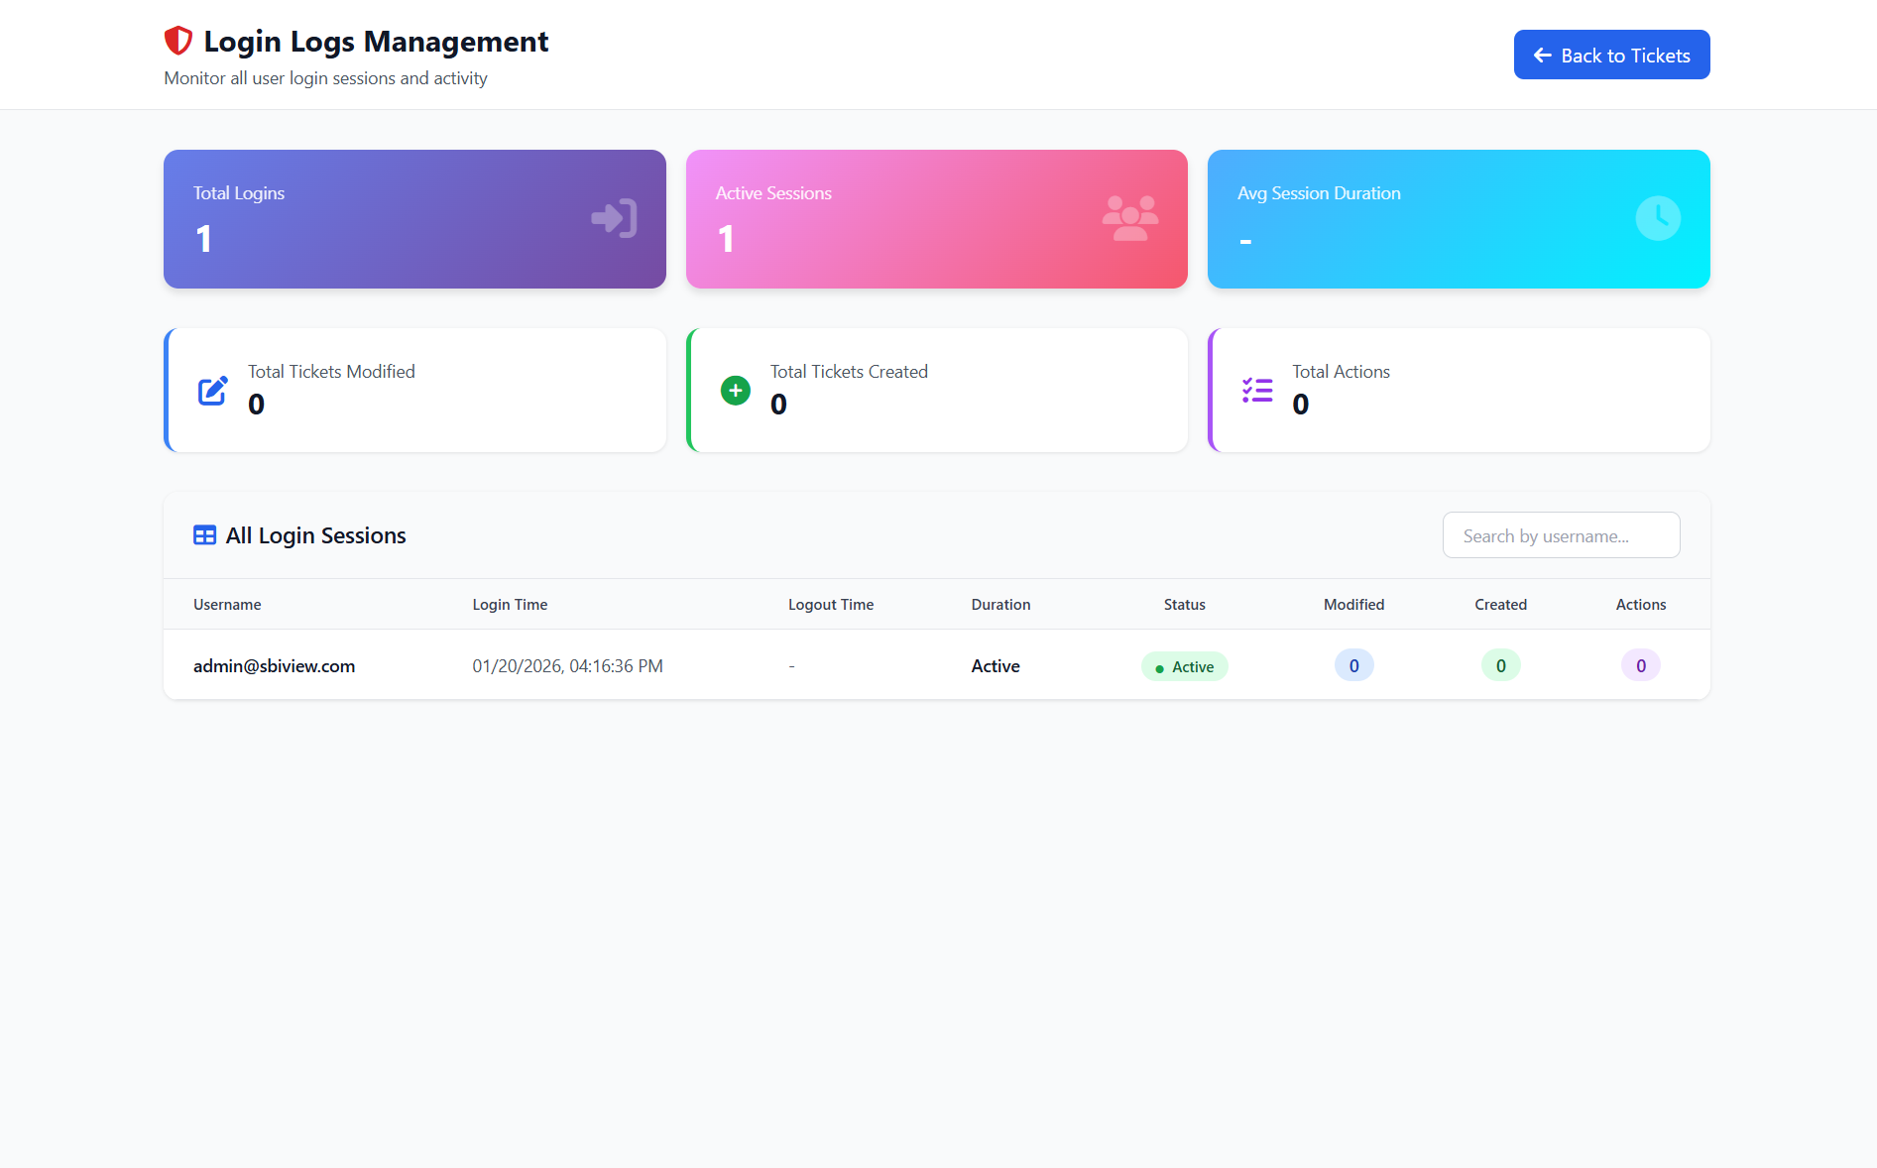The width and height of the screenshot is (1877, 1168).
Task: Select the pencil edit icon on Total Tickets Modified
Action: pos(212,390)
